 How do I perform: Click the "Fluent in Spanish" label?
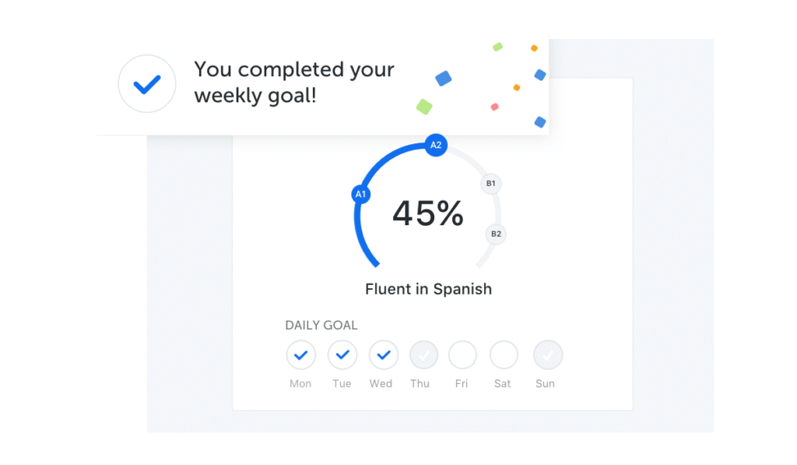428,289
